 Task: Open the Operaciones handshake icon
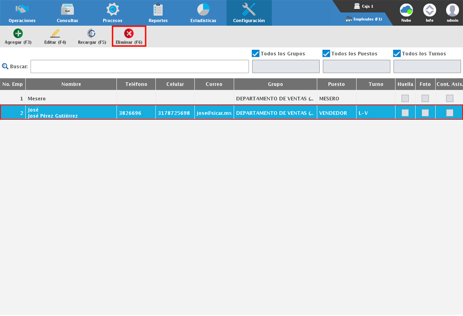click(x=22, y=9)
